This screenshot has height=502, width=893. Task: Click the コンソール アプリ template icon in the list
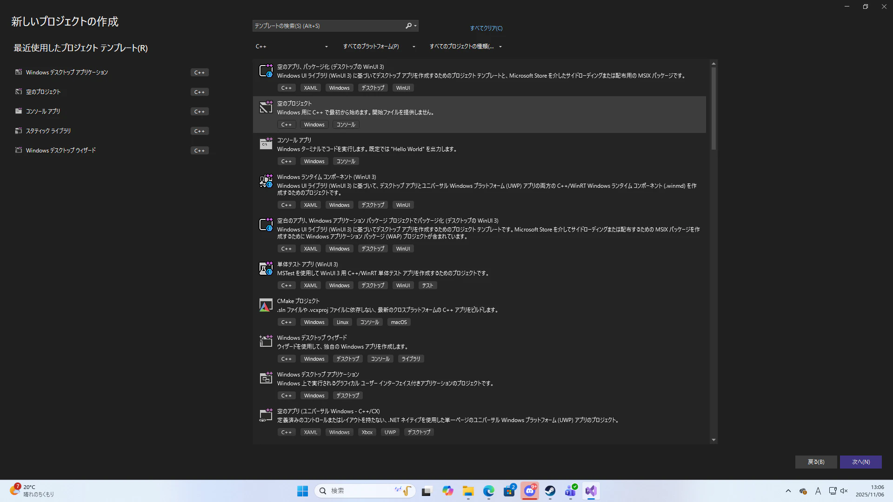pyautogui.click(x=266, y=144)
